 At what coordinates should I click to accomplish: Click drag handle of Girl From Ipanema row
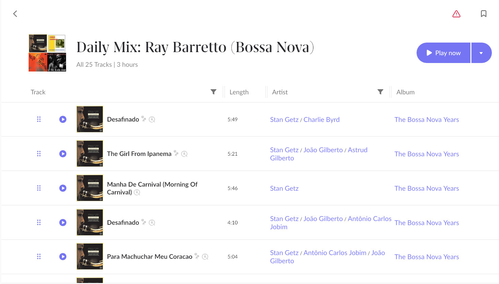click(x=39, y=154)
